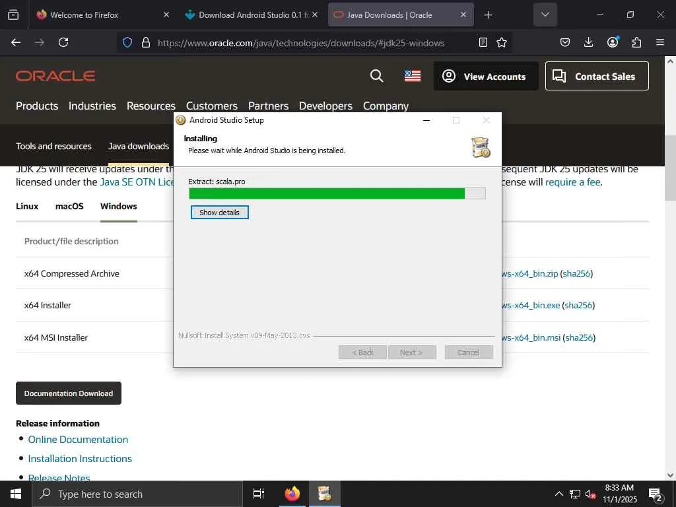Viewport: 676px width, 507px height.
Task: Click Contact Sales button
Action: point(597,76)
